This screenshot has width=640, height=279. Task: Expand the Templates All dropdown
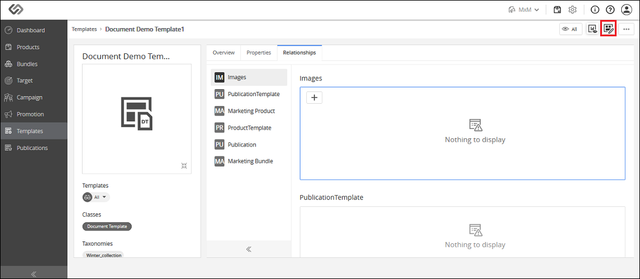click(x=97, y=197)
